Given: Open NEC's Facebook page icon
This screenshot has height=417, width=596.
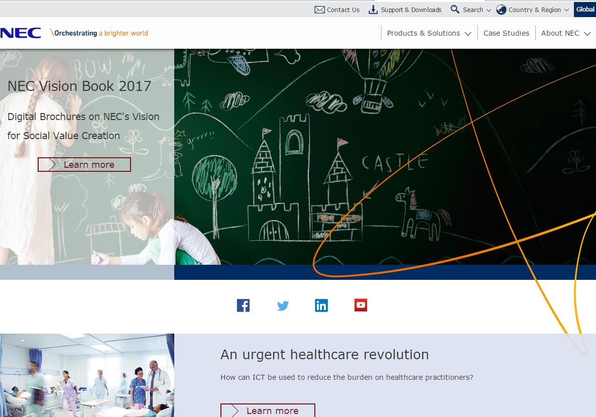Looking at the screenshot, I should pos(243,305).
